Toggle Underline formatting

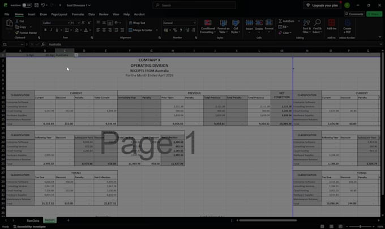(x=57, y=30)
